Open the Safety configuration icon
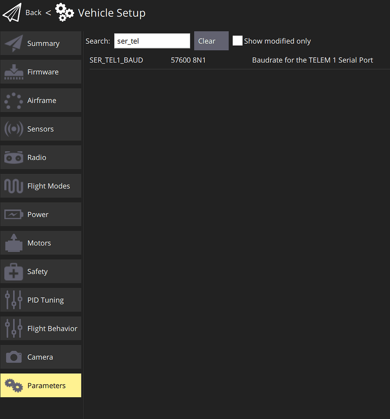 14,271
